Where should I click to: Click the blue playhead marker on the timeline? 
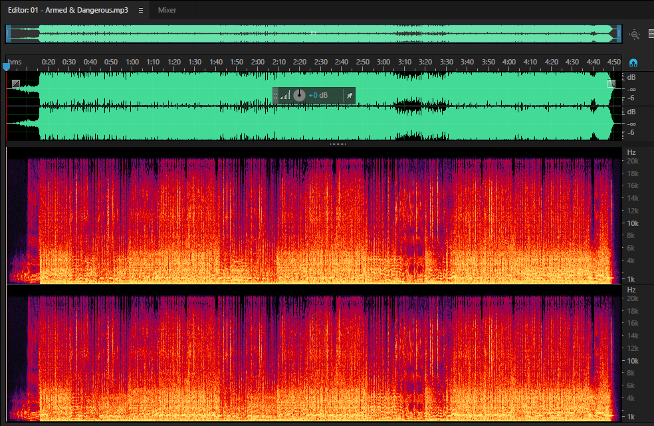(6, 66)
